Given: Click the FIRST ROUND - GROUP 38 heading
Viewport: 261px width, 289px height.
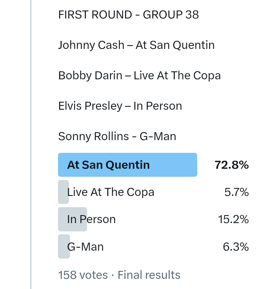Looking at the screenshot, I should pyautogui.click(x=128, y=15).
